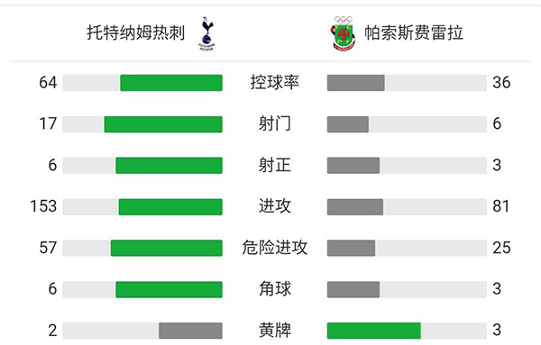Click the green yellow-card bar for Paços

[374, 331]
